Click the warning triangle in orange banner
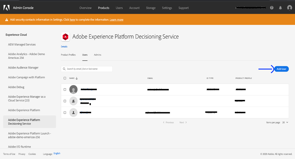This screenshot has width=295, height=159. pos(7,20)
